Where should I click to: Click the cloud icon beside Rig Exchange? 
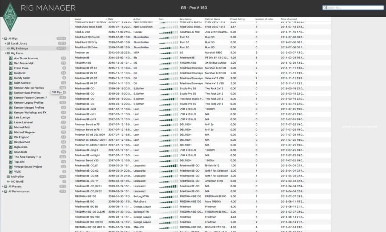[x=9, y=48]
